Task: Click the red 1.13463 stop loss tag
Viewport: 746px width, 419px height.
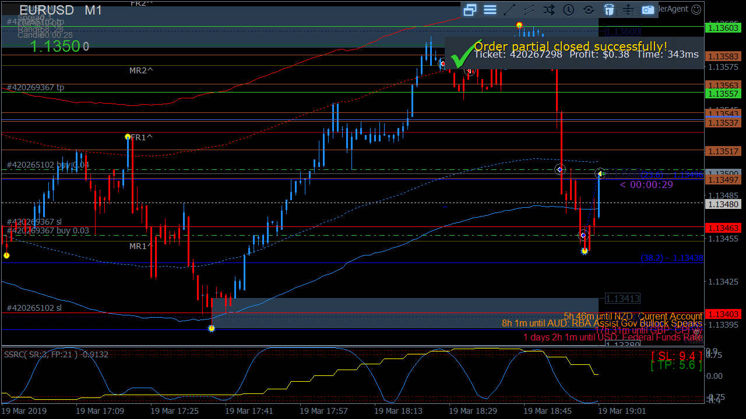Action: [x=723, y=228]
